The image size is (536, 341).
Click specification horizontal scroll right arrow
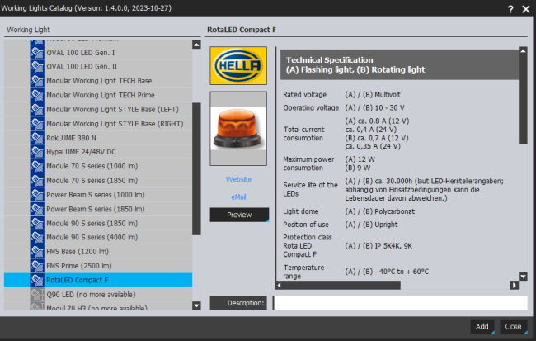click(x=515, y=285)
